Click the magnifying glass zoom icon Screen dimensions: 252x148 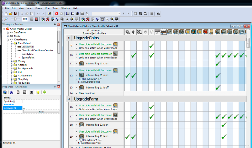coord(6,19)
